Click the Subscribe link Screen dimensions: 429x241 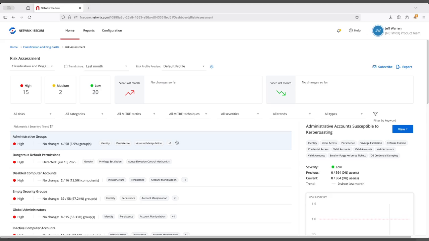(x=385, y=67)
